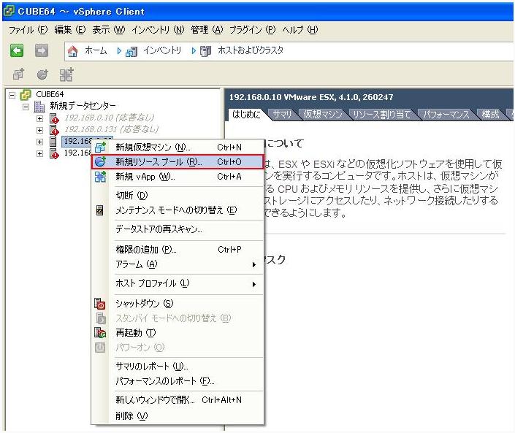Screen dimensions: 515x433
Task: Open the アラーム submenu arrow
Action: pyautogui.click(x=254, y=264)
